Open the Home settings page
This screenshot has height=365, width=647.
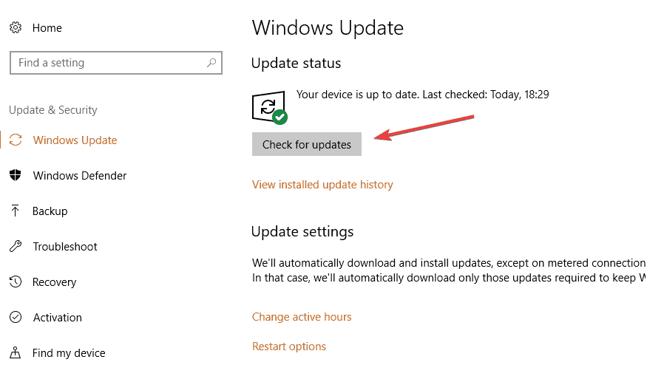(x=47, y=27)
